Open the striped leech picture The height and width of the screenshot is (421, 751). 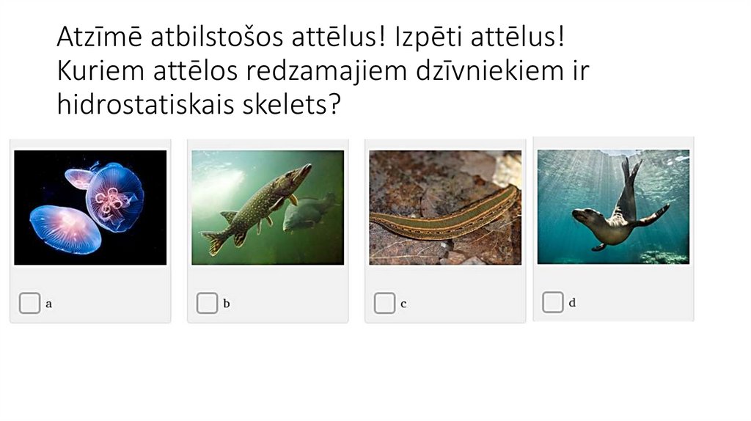[x=445, y=208]
